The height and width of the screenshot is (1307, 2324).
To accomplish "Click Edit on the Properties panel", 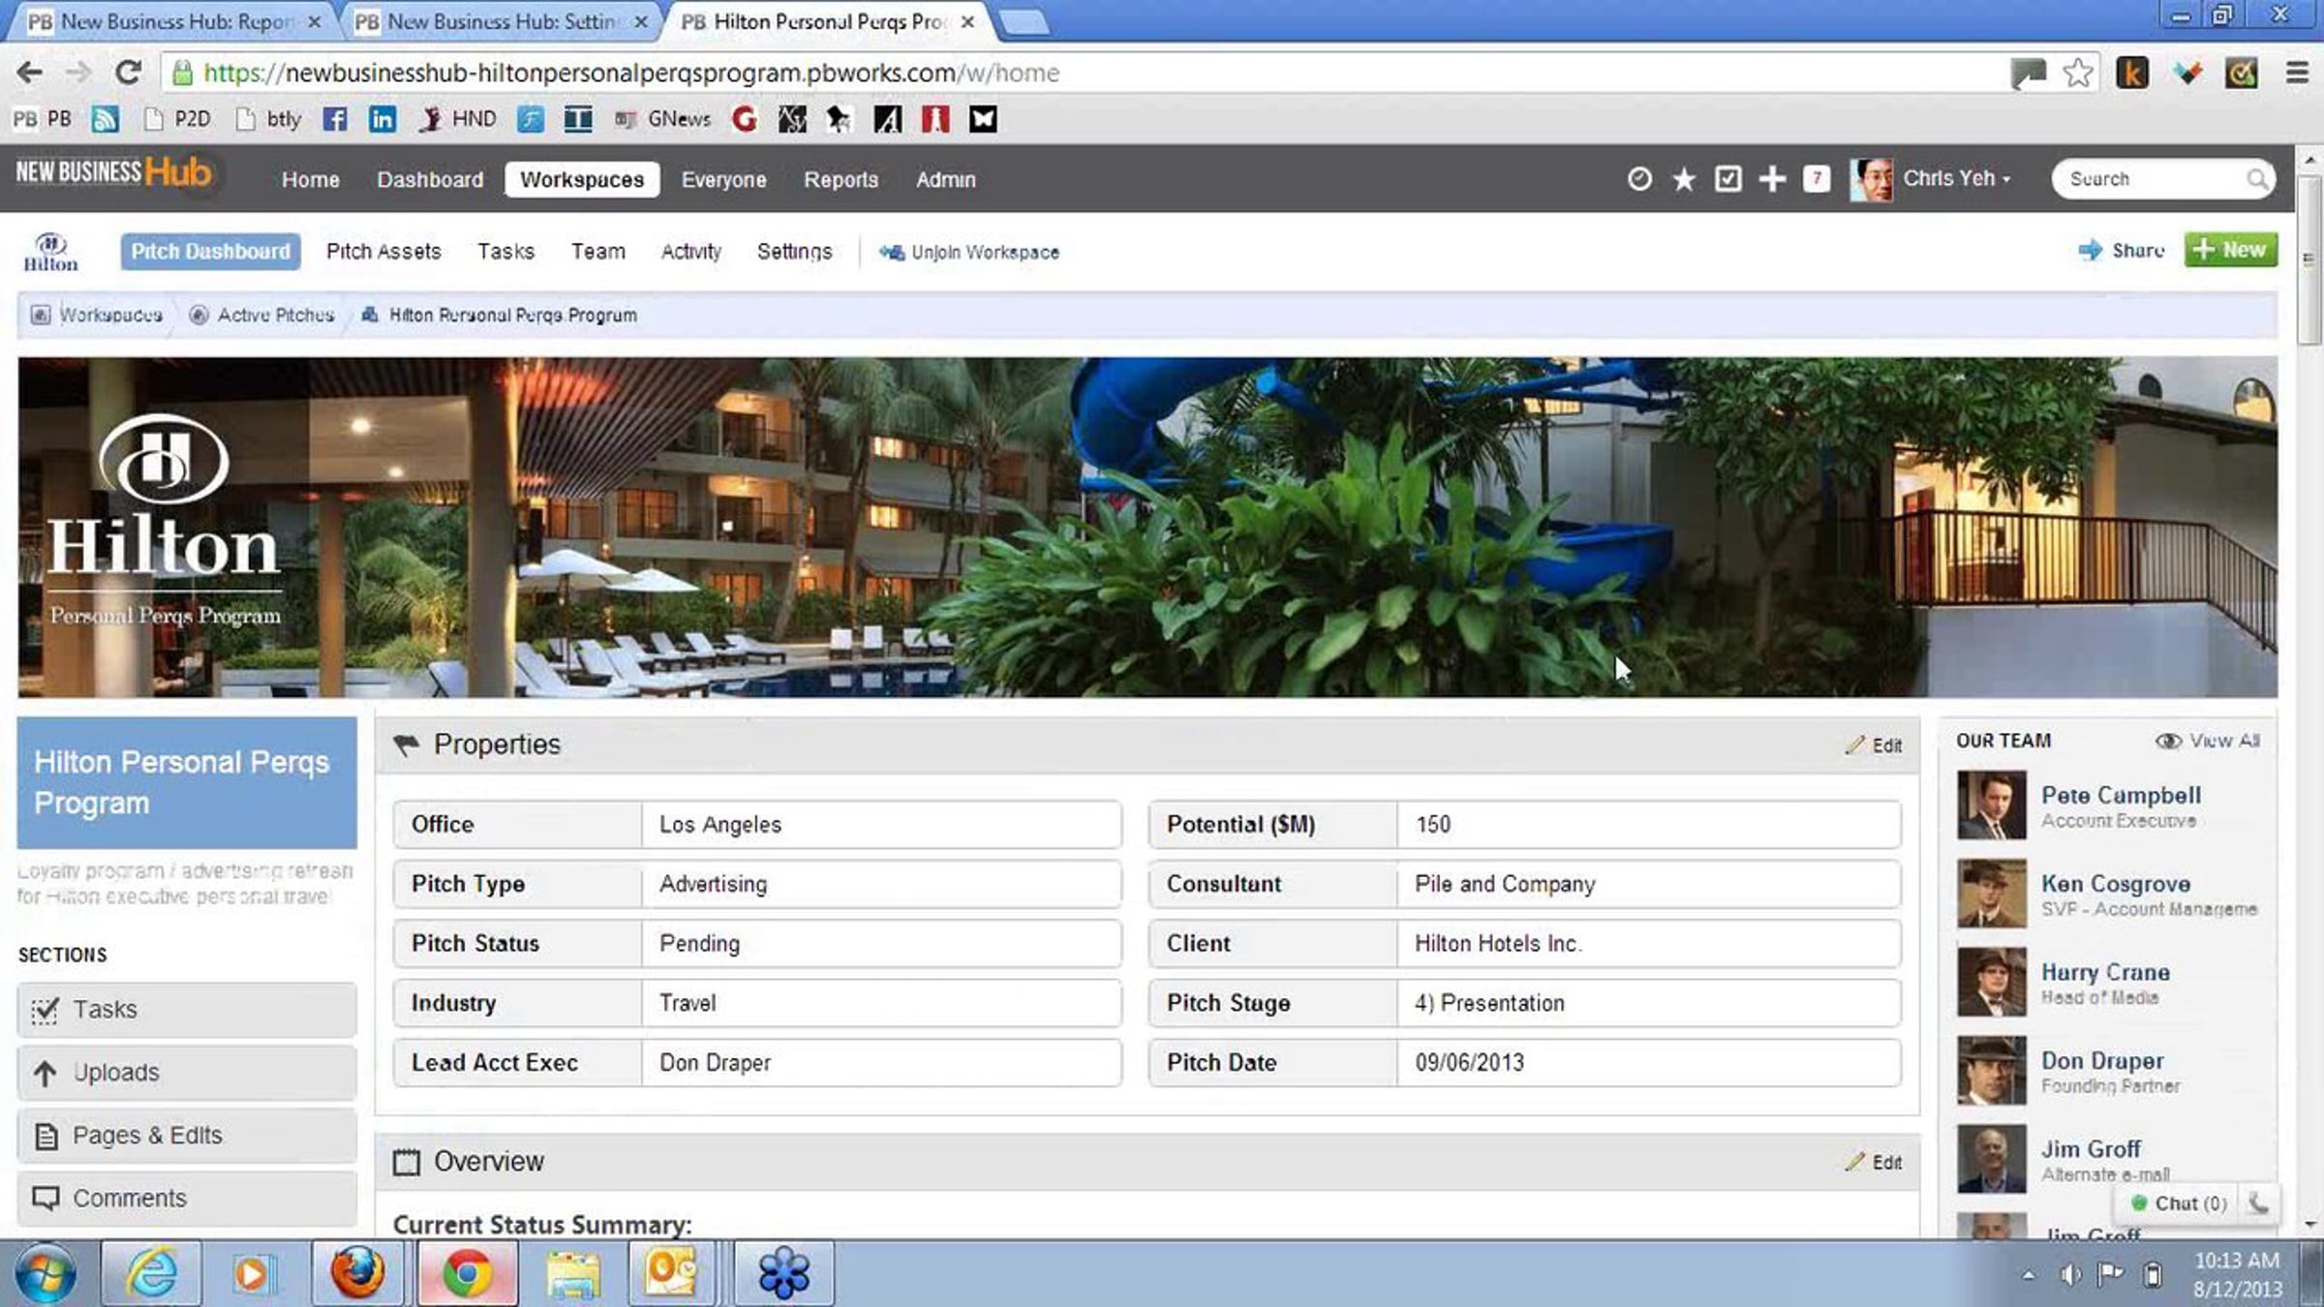I will [1874, 745].
